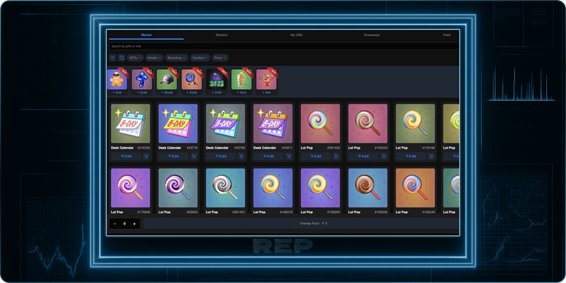This screenshot has height=283, width=566.
Task: Buy Desk Calendar #43778 for 0.94
Action: pyautogui.click(x=174, y=156)
